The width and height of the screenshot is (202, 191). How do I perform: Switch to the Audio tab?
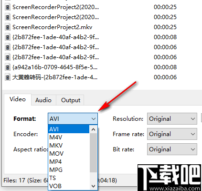click(x=43, y=100)
